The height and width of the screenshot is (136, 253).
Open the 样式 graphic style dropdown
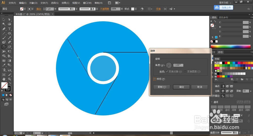(136, 9)
